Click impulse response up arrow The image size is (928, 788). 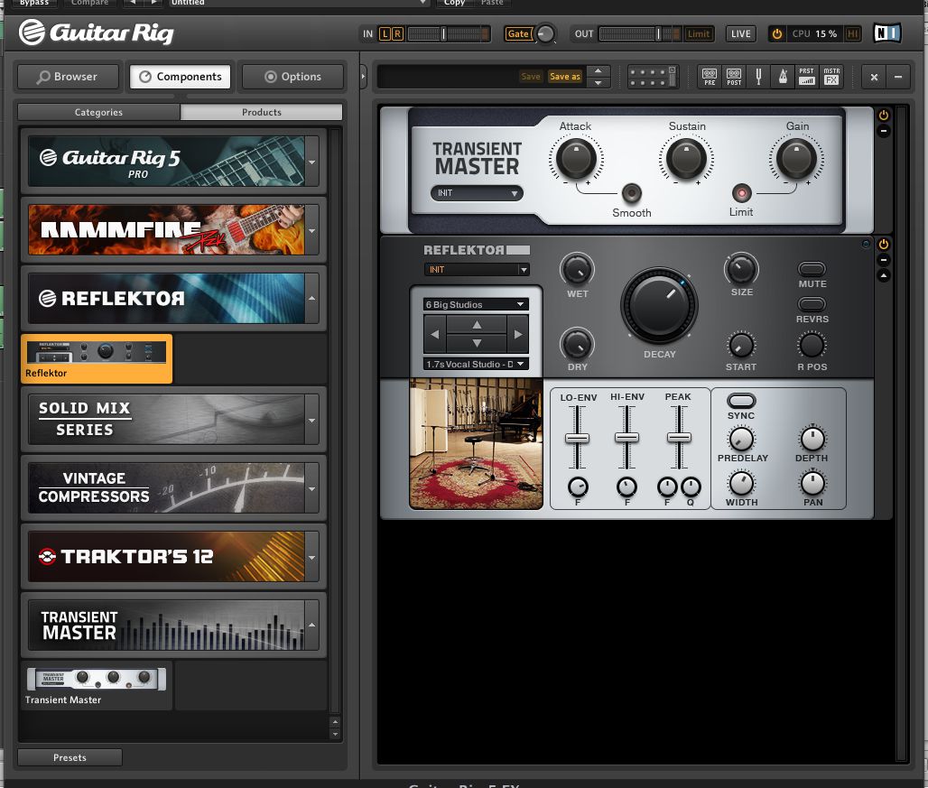click(x=477, y=325)
